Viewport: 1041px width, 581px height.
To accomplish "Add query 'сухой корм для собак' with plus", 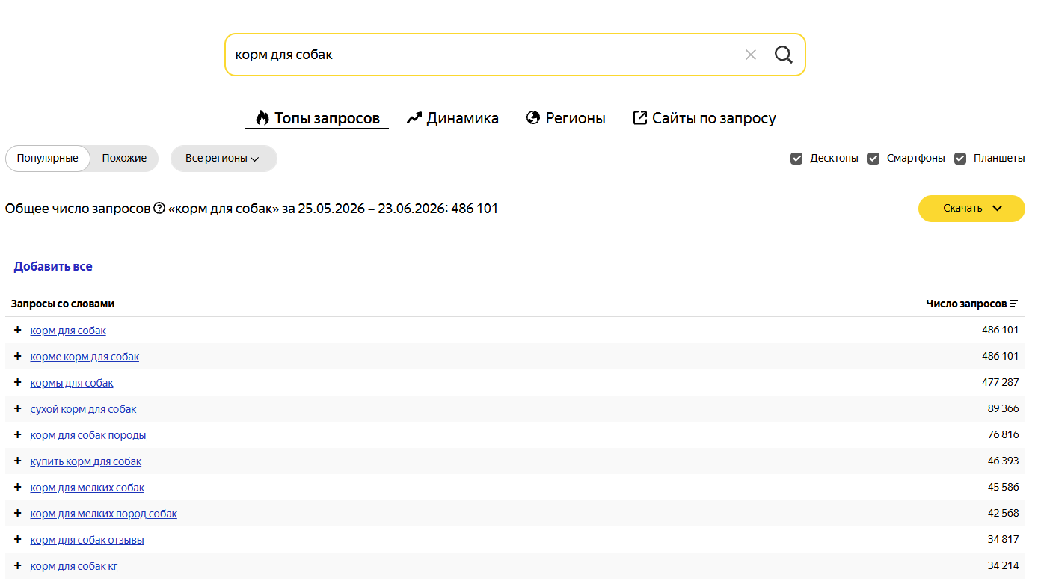I will (18, 408).
